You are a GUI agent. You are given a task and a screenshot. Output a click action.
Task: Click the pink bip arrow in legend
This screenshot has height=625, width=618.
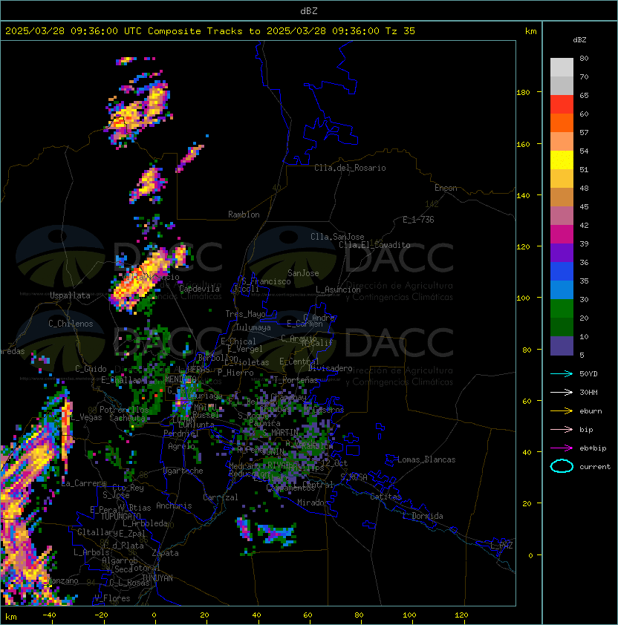click(562, 429)
